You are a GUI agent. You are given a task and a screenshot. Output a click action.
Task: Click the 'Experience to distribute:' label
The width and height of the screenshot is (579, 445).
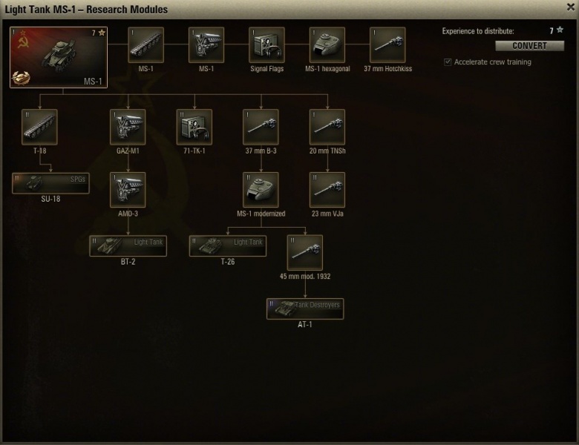coord(478,31)
